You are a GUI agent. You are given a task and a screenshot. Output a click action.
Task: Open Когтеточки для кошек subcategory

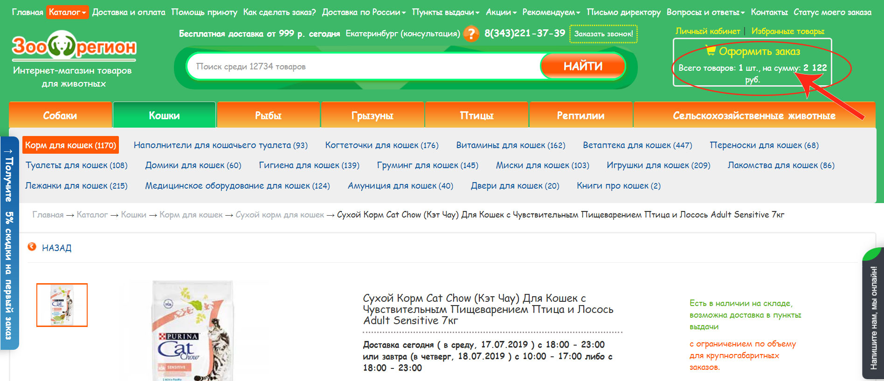382,145
